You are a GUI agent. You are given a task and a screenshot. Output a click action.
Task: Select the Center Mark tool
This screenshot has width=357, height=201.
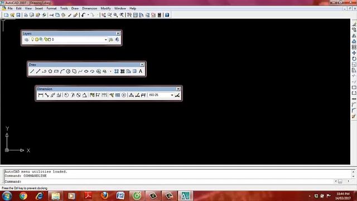pyautogui.click(x=124, y=95)
